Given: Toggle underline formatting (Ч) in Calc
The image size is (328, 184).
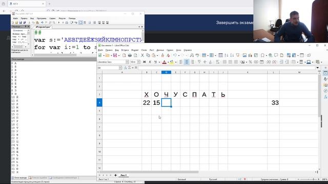Looking at the screenshot, I should (x=155, y=62).
